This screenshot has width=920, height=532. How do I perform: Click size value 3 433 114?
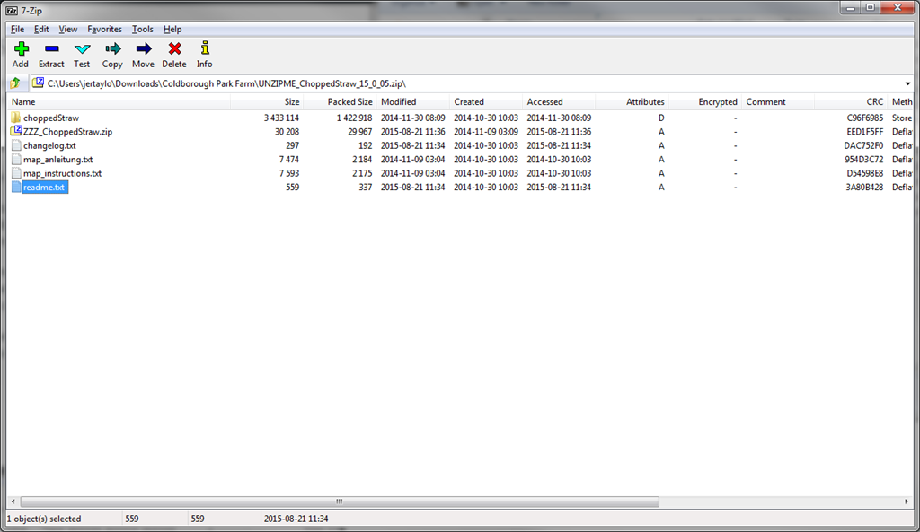tap(281, 118)
